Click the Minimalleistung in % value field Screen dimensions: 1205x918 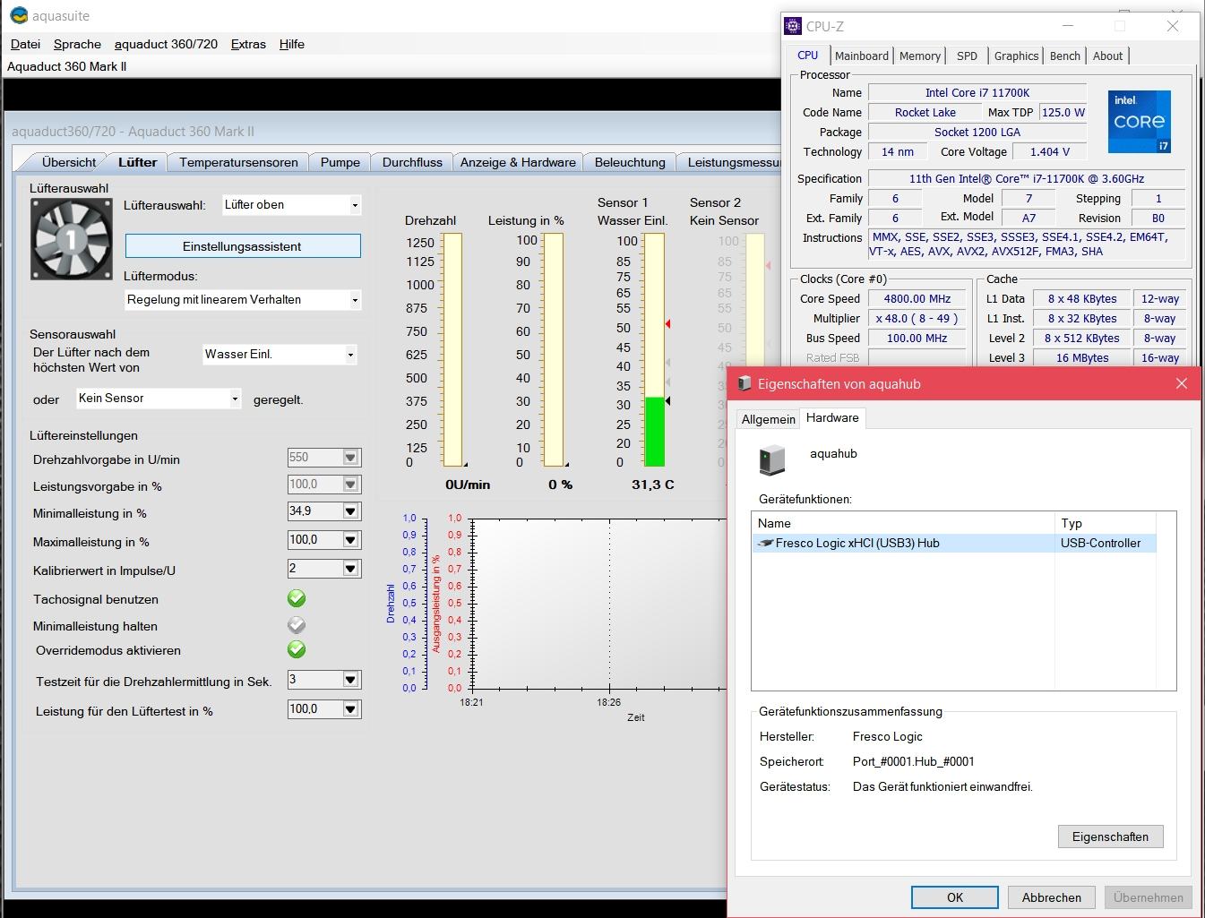(x=314, y=511)
